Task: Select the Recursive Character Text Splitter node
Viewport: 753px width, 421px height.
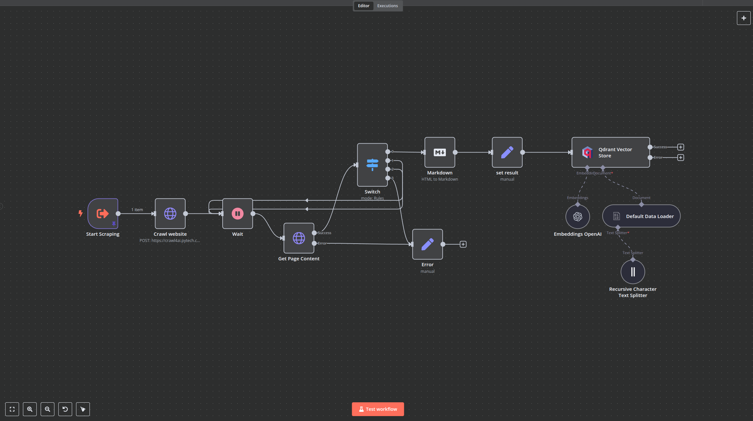Action: pos(632,271)
